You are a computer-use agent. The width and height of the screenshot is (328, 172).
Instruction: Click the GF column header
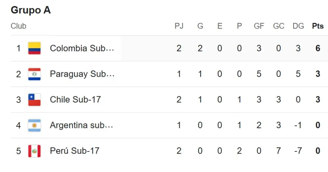pyautogui.click(x=259, y=26)
